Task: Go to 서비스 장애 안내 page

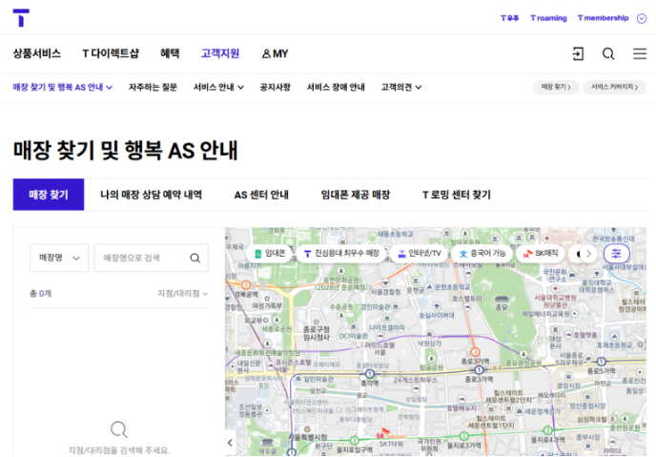Action: point(336,87)
